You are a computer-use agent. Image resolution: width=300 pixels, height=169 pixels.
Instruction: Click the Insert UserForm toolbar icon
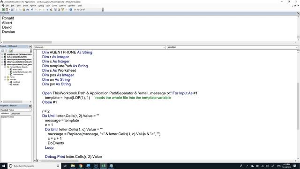pyautogui.click(x=7, y=9)
